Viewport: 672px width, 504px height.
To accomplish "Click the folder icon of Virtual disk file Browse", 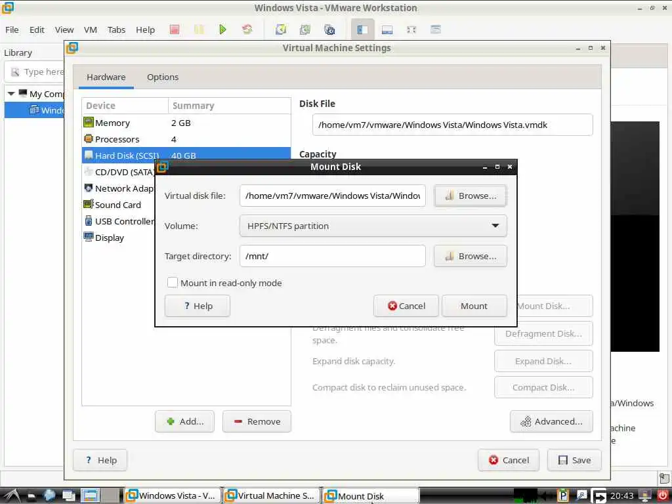I will tap(449, 196).
